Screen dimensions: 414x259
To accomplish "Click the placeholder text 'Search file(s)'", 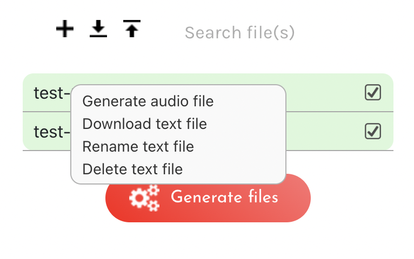I will (240, 33).
